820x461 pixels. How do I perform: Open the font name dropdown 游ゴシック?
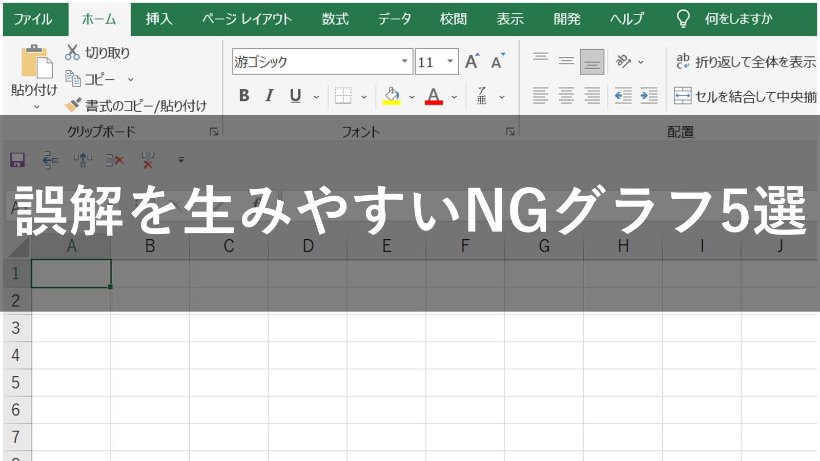(x=404, y=61)
